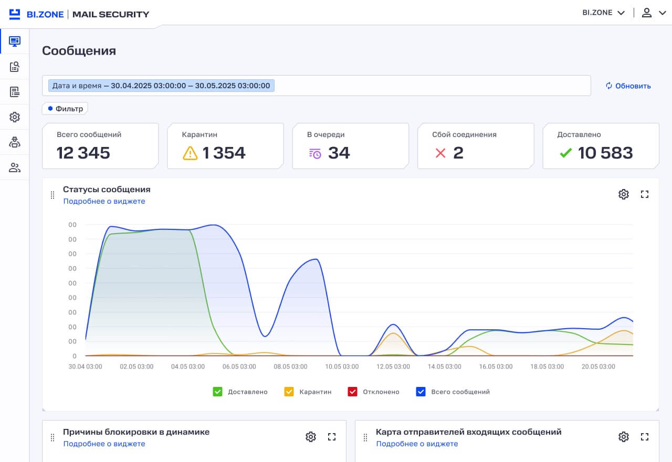Open Подробнее о виджете link under Статусы сообщения
Screen dimensions: 672x462
[104, 201]
